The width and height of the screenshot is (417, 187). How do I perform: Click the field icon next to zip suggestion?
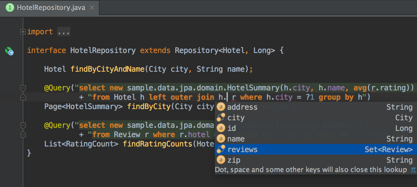221,160
